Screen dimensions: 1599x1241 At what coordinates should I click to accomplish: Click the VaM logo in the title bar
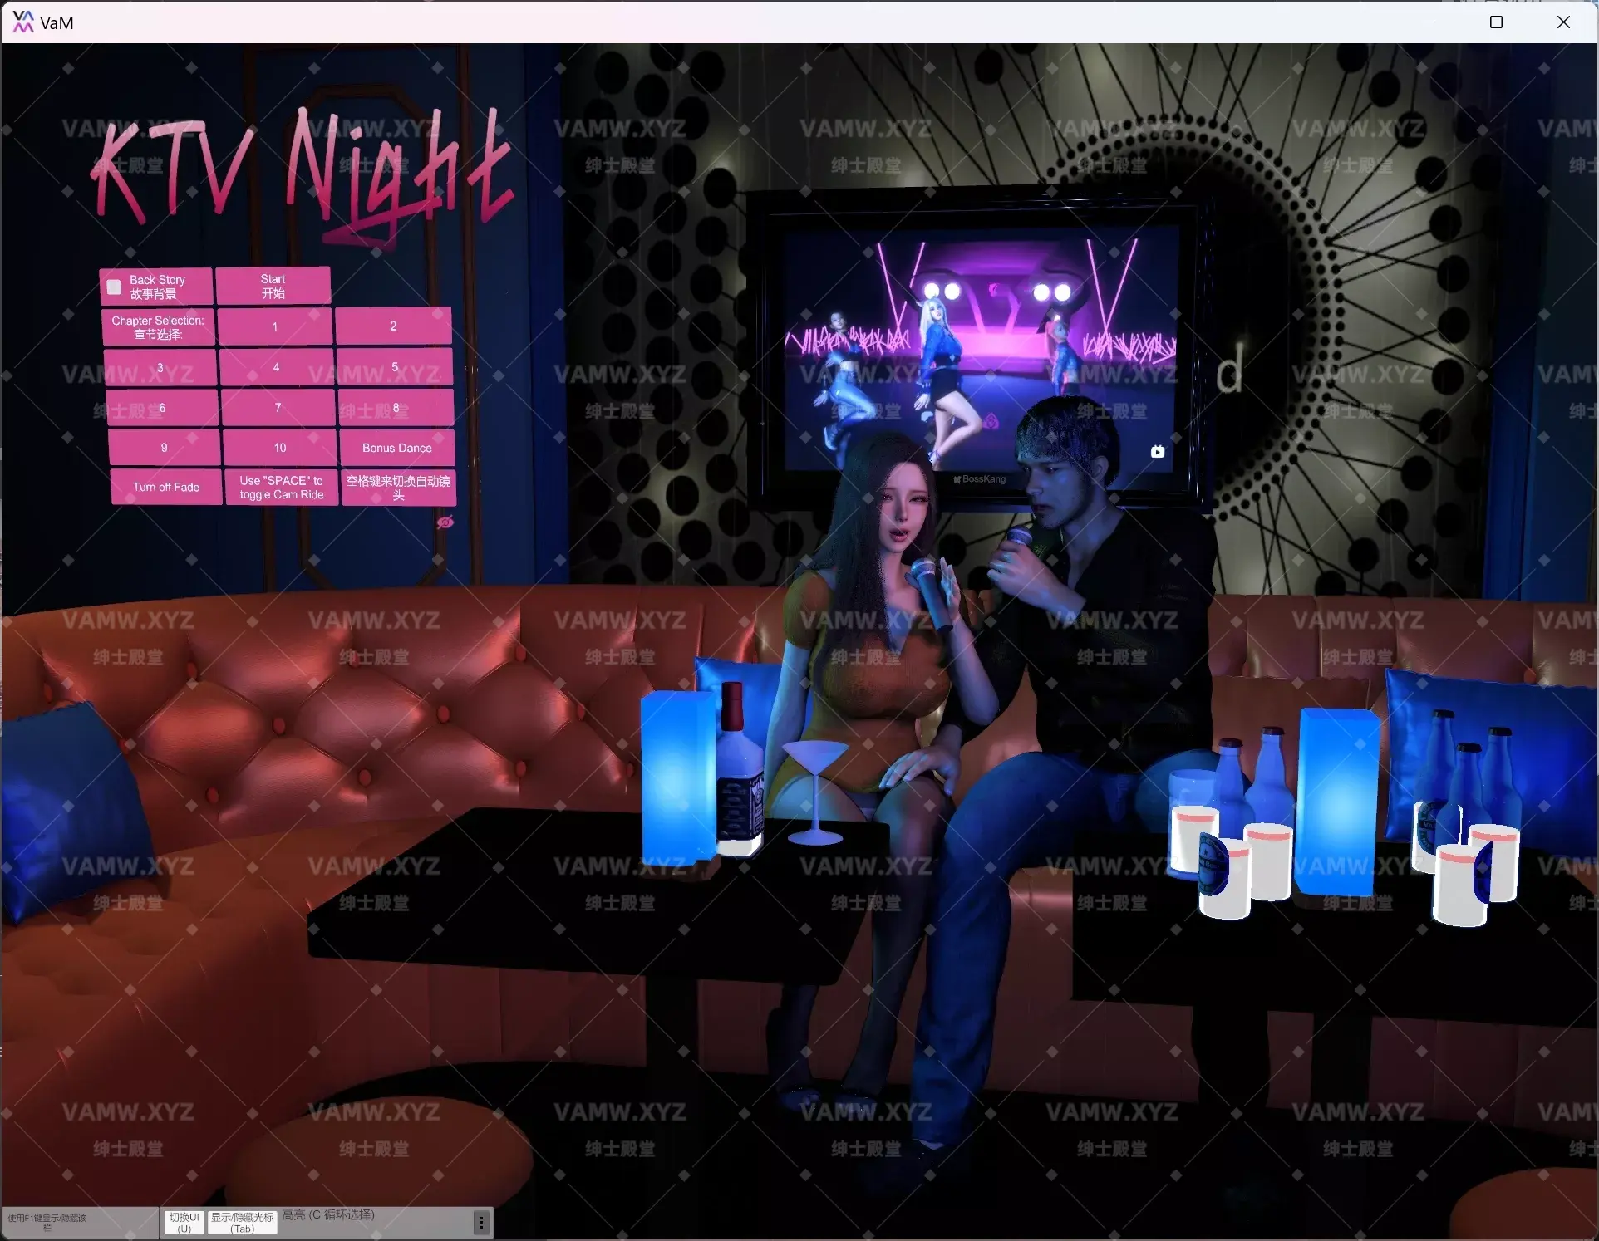24,22
